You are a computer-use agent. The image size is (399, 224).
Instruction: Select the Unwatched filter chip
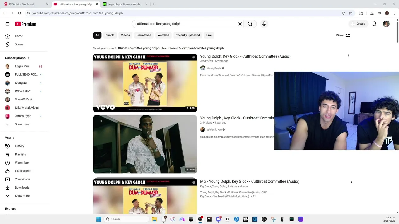pos(144,35)
